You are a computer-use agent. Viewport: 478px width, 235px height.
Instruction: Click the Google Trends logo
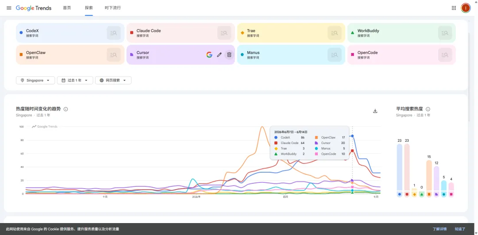(34, 8)
